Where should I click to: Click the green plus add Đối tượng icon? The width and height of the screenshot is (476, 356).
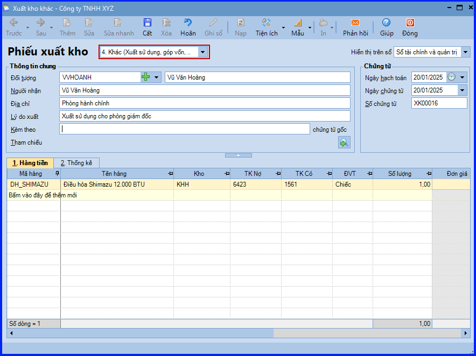click(x=146, y=77)
